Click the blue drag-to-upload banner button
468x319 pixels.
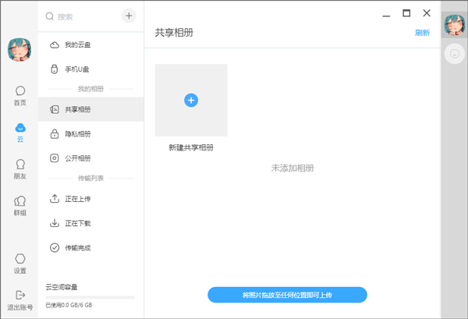(287, 295)
